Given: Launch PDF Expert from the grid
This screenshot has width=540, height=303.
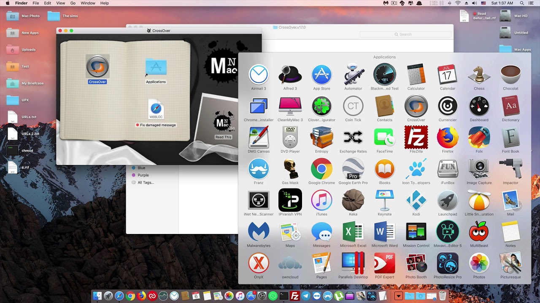Looking at the screenshot, I should (384, 263).
